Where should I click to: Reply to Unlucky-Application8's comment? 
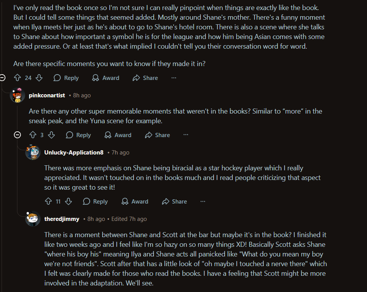(95, 202)
